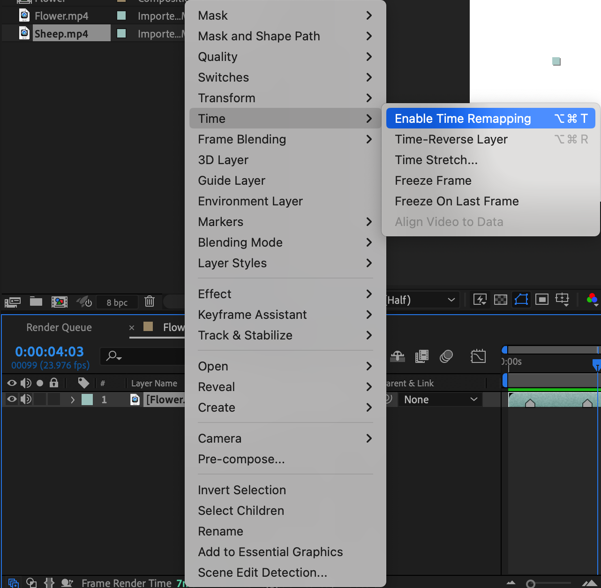Select Time-Reverse Layer
Image resolution: width=601 pixels, height=588 pixels.
pyautogui.click(x=491, y=139)
